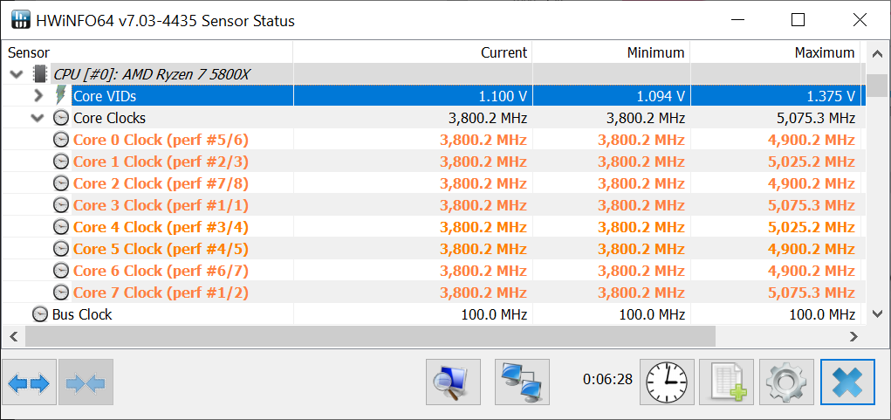Click clock icon beside Core 1 Clock
The width and height of the screenshot is (891, 420).
[60, 162]
